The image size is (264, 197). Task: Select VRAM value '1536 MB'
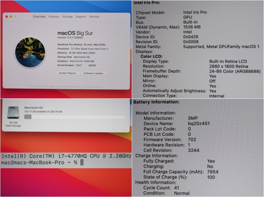tap(192, 27)
